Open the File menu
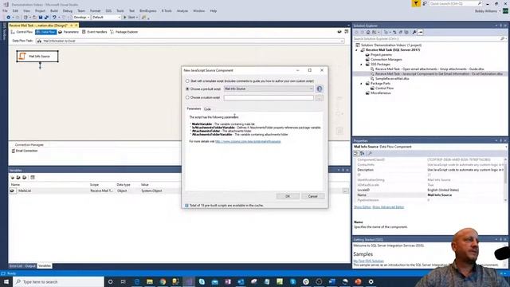 click(6, 11)
